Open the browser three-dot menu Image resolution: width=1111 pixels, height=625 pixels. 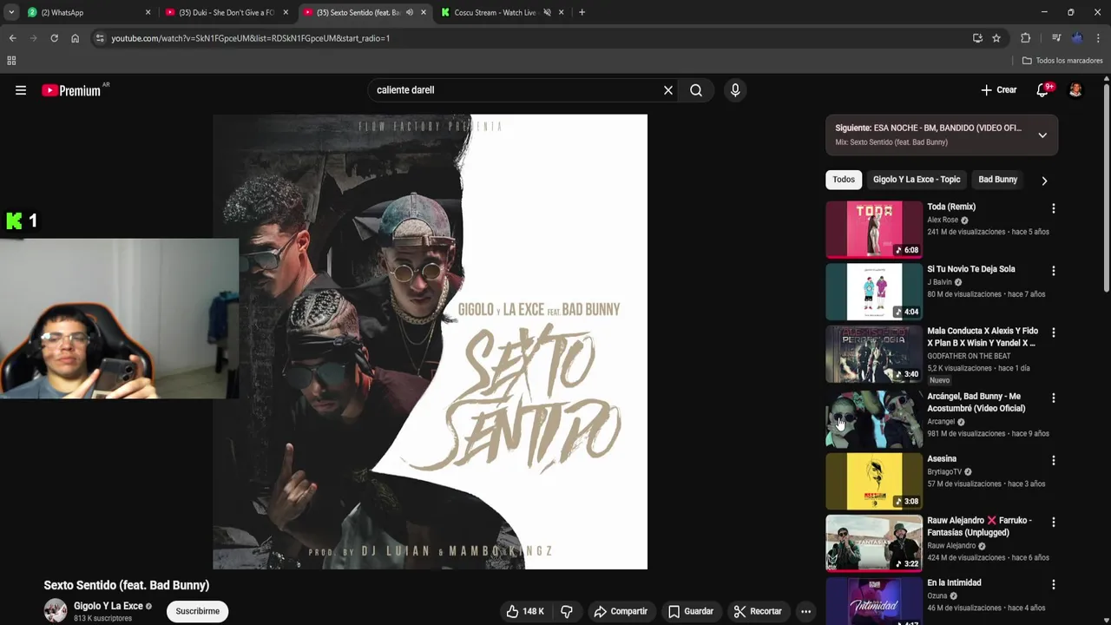click(x=1098, y=38)
